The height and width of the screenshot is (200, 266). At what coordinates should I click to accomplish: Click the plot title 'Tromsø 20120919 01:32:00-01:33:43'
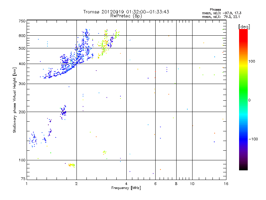click(126, 12)
